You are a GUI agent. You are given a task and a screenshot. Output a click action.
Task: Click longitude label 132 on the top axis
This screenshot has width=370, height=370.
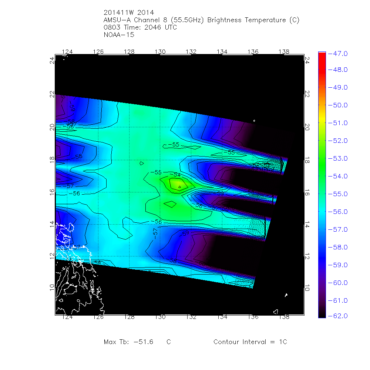click(191, 51)
